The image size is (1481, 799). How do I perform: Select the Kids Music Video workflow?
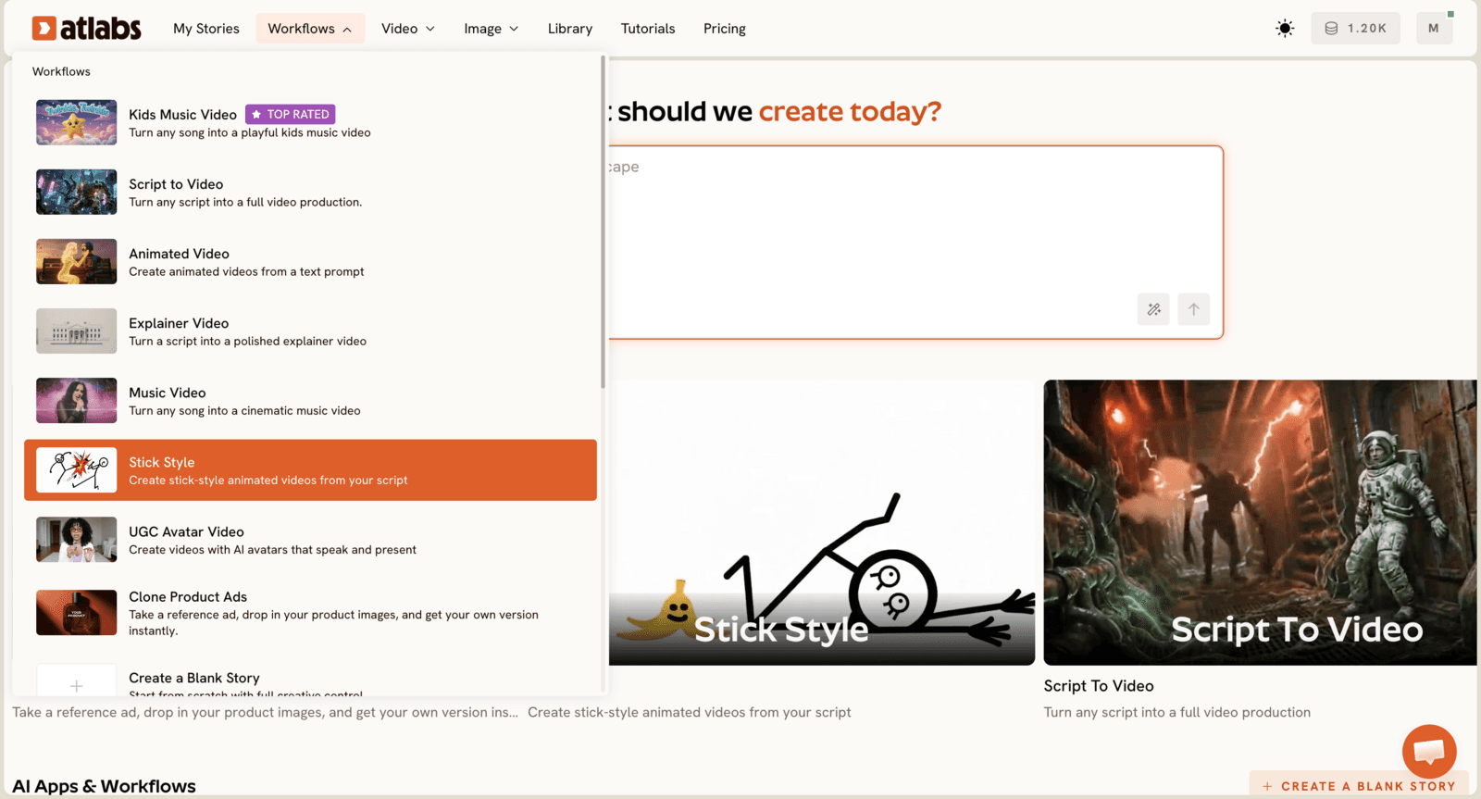[x=310, y=122]
